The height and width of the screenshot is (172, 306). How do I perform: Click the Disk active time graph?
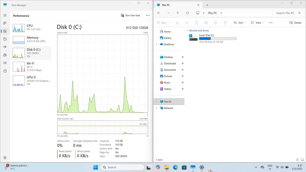click(x=102, y=74)
